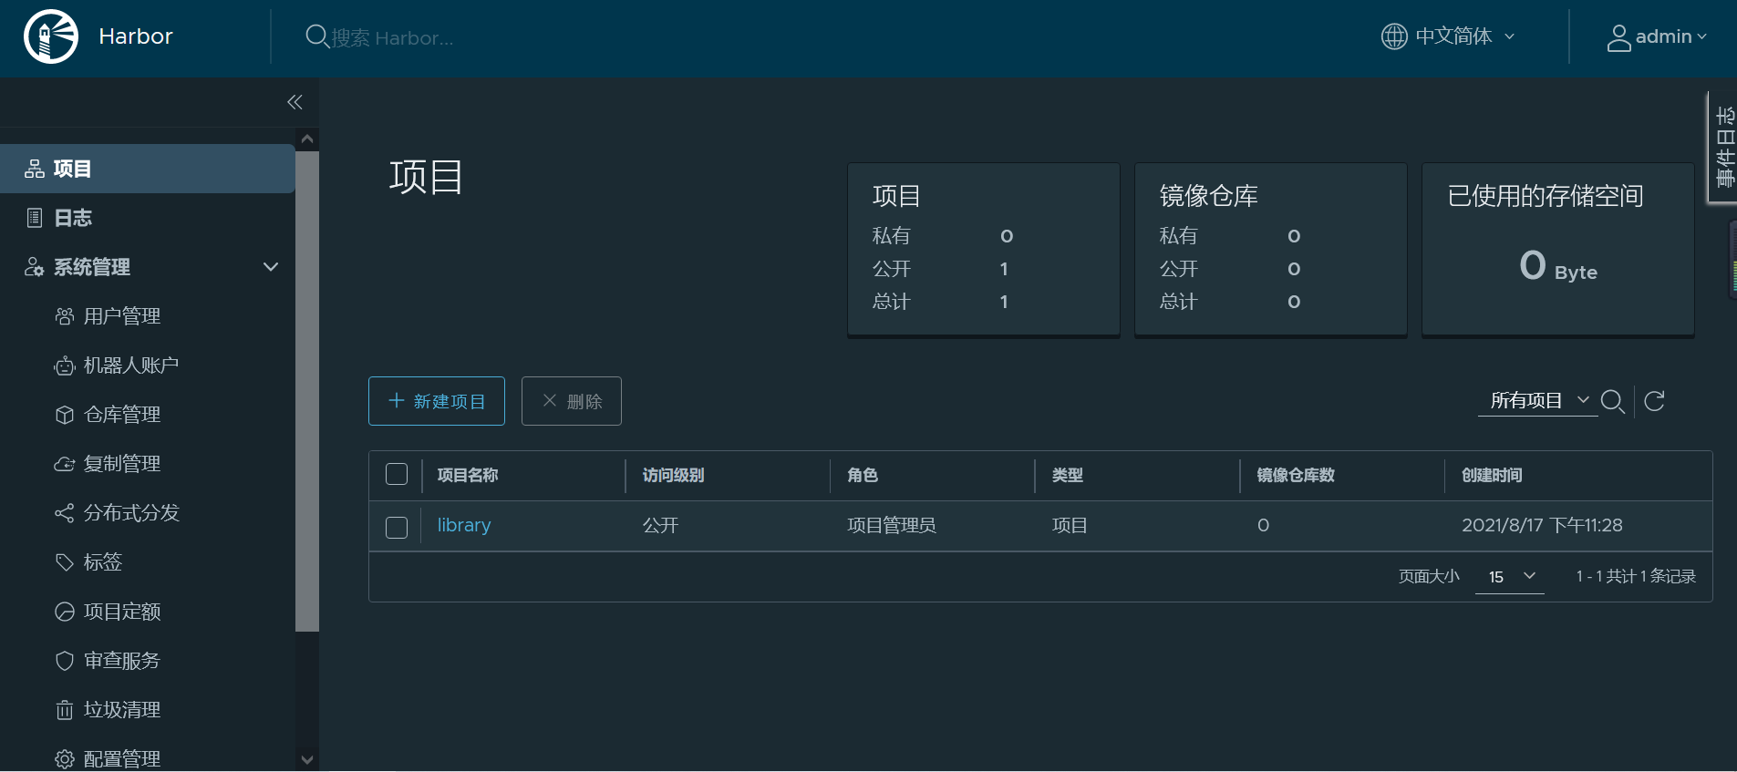The image size is (1737, 772).
Task: Click sidebar scrollbar down arrow
Action: 307,759
